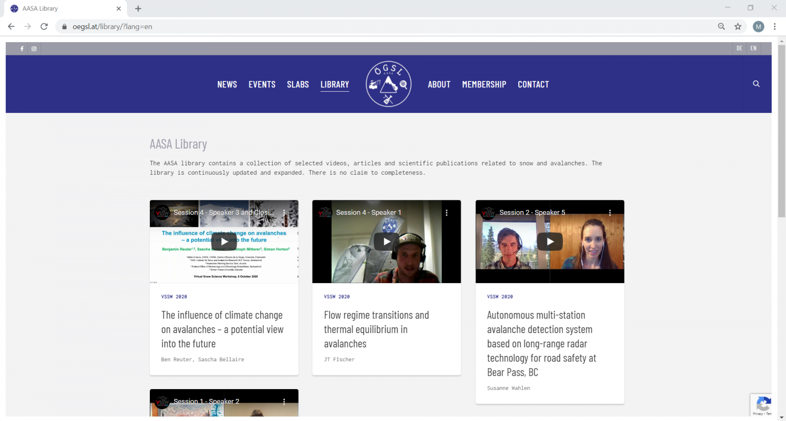The width and height of the screenshot is (786, 421).
Task: Click the scrollbar down arrow
Action: (782, 417)
